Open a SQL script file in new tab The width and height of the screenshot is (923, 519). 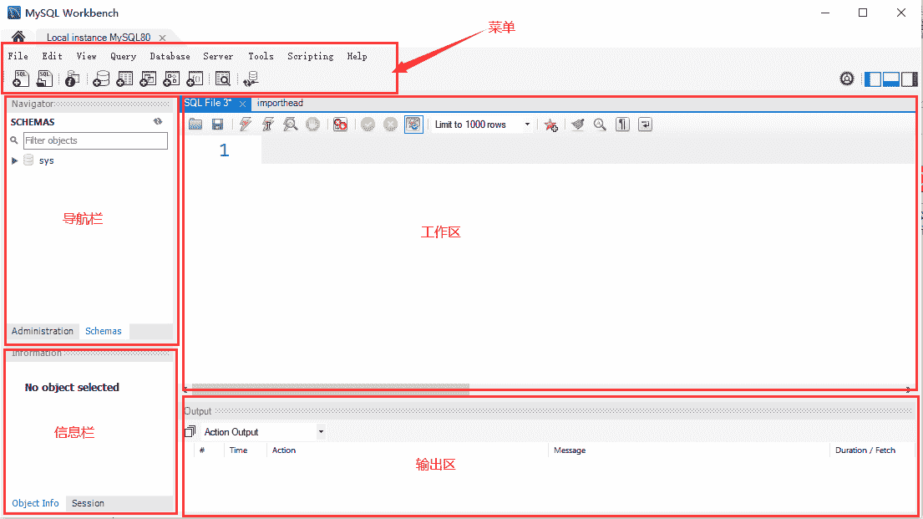44,79
